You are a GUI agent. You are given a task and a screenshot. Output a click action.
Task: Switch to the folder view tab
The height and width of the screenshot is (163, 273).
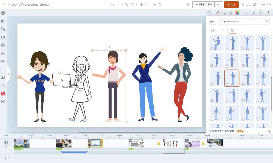coord(223,31)
